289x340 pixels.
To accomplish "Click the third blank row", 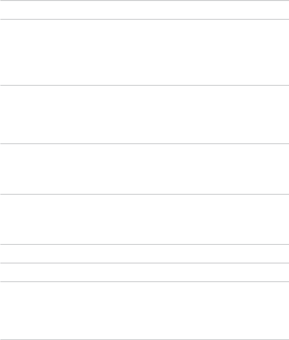I will point(144,115).
